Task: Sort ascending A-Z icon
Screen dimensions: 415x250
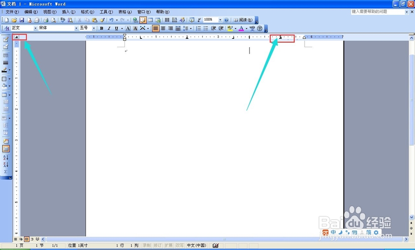Action: (x=5, y=158)
